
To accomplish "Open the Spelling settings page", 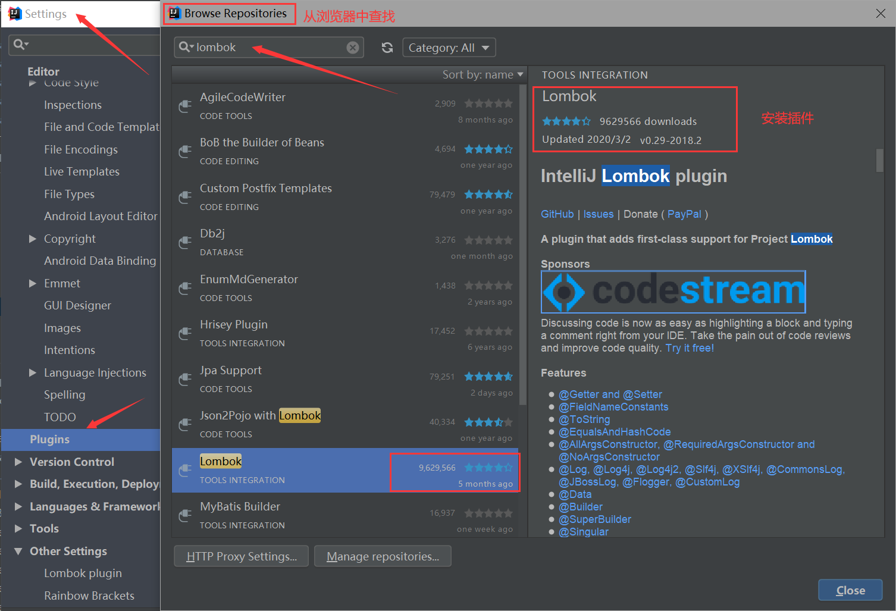I will tap(64, 394).
